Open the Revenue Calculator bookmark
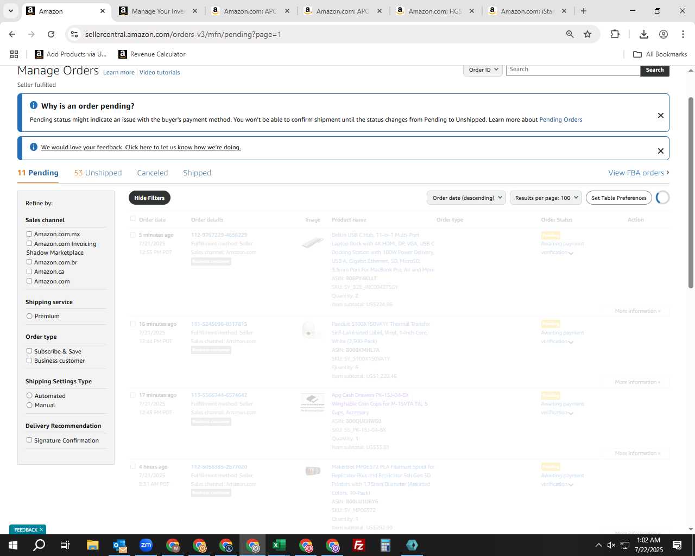Image resolution: width=695 pixels, height=556 pixels. tap(152, 54)
